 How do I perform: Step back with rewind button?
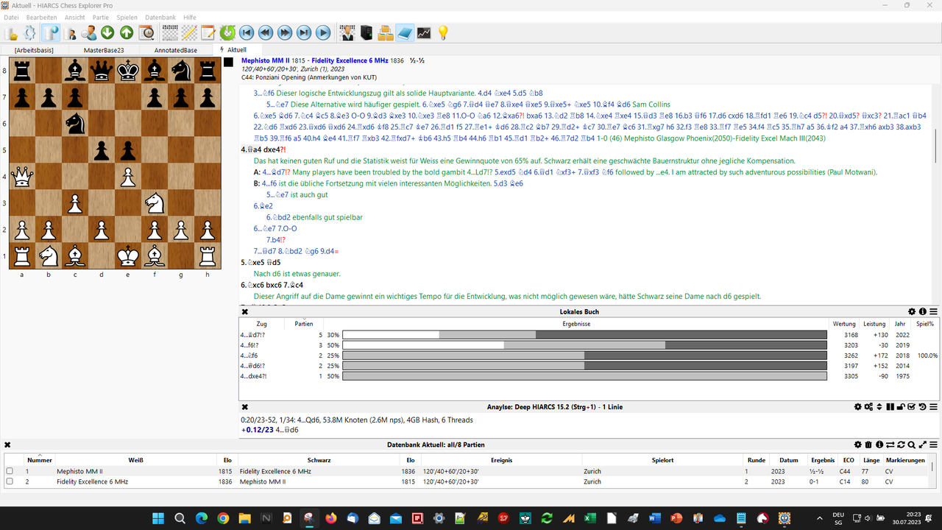pos(266,32)
